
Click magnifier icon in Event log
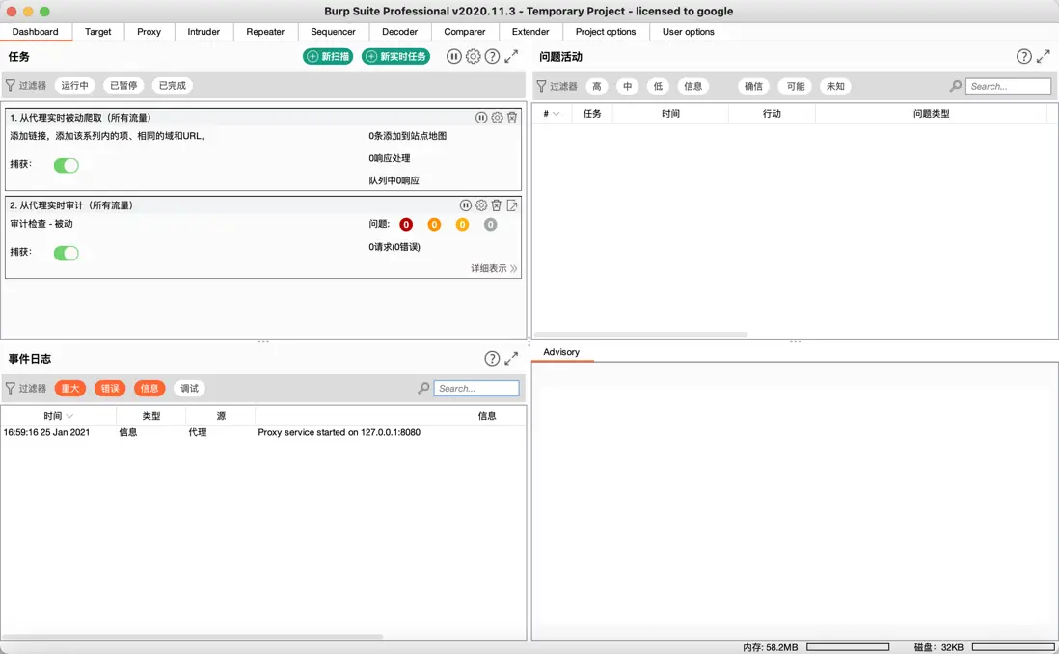click(x=423, y=388)
